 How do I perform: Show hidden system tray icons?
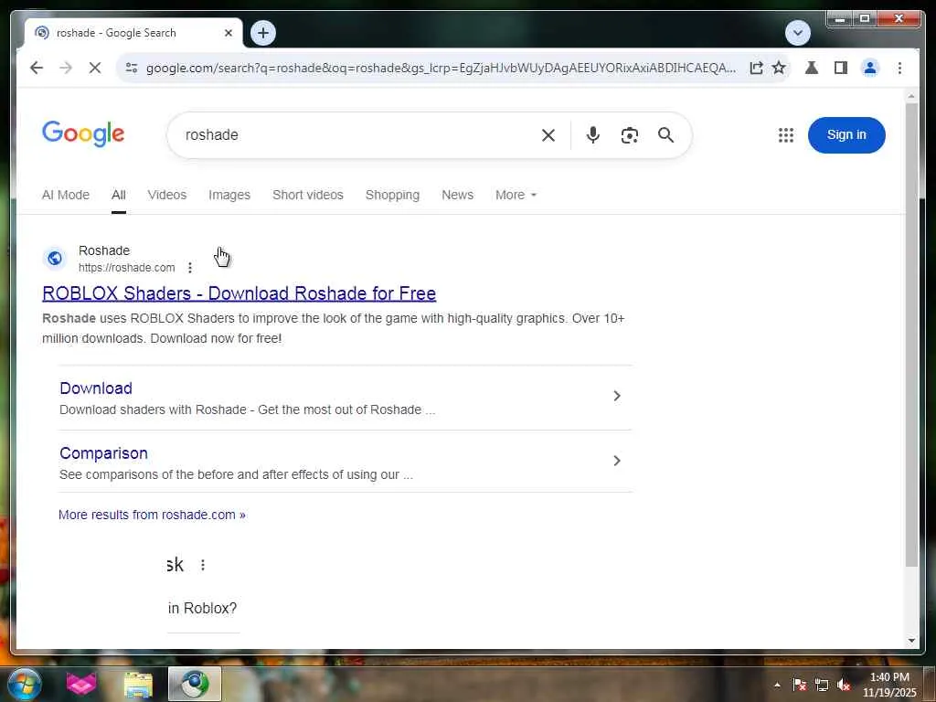777,685
